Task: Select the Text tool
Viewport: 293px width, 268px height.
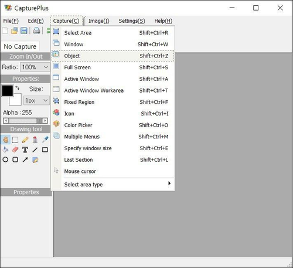Action: click(25, 150)
